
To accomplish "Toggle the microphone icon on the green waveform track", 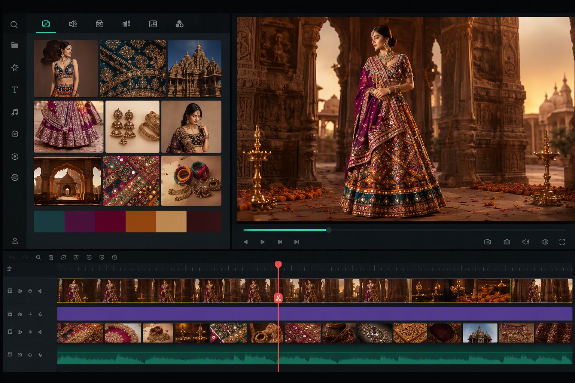I will 40,355.
